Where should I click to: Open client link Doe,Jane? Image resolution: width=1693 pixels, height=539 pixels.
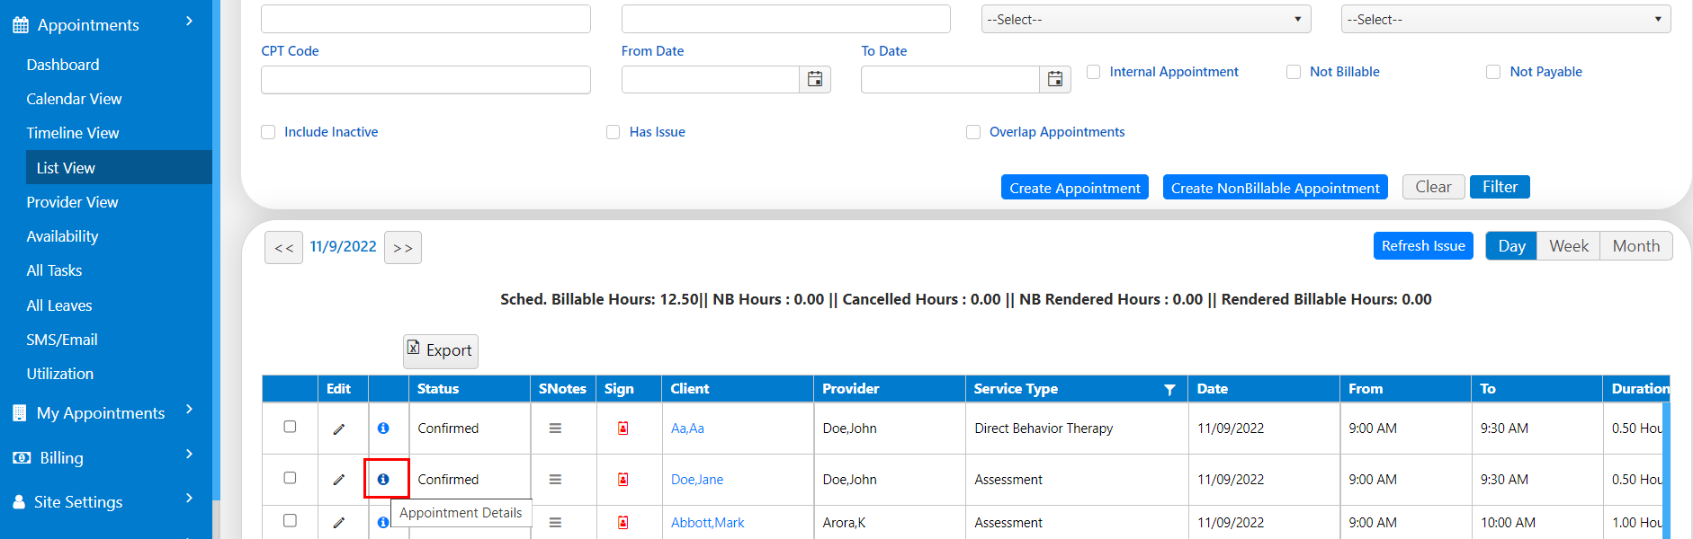coord(697,480)
